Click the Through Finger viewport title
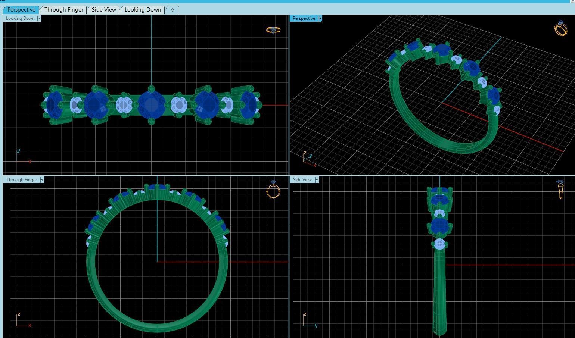The height and width of the screenshot is (338, 575). pos(22,180)
